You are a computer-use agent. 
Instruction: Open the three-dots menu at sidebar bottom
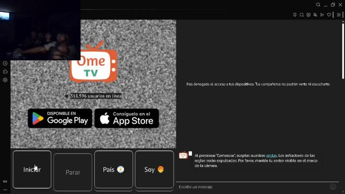click(x=5, y=190)
